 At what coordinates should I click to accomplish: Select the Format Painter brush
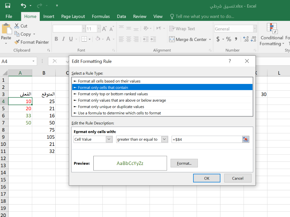[x=17, y=42]
